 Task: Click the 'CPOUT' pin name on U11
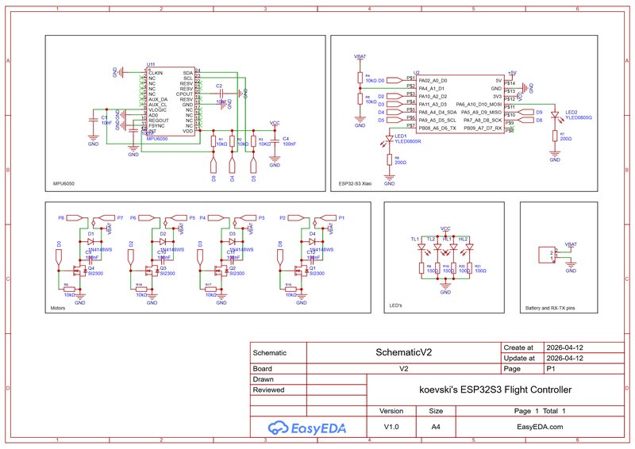(184, 94)
